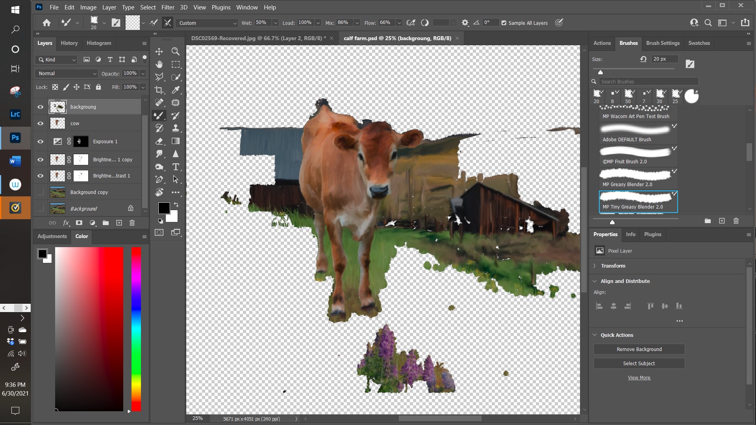Select the Crop tool

point(159,90)
